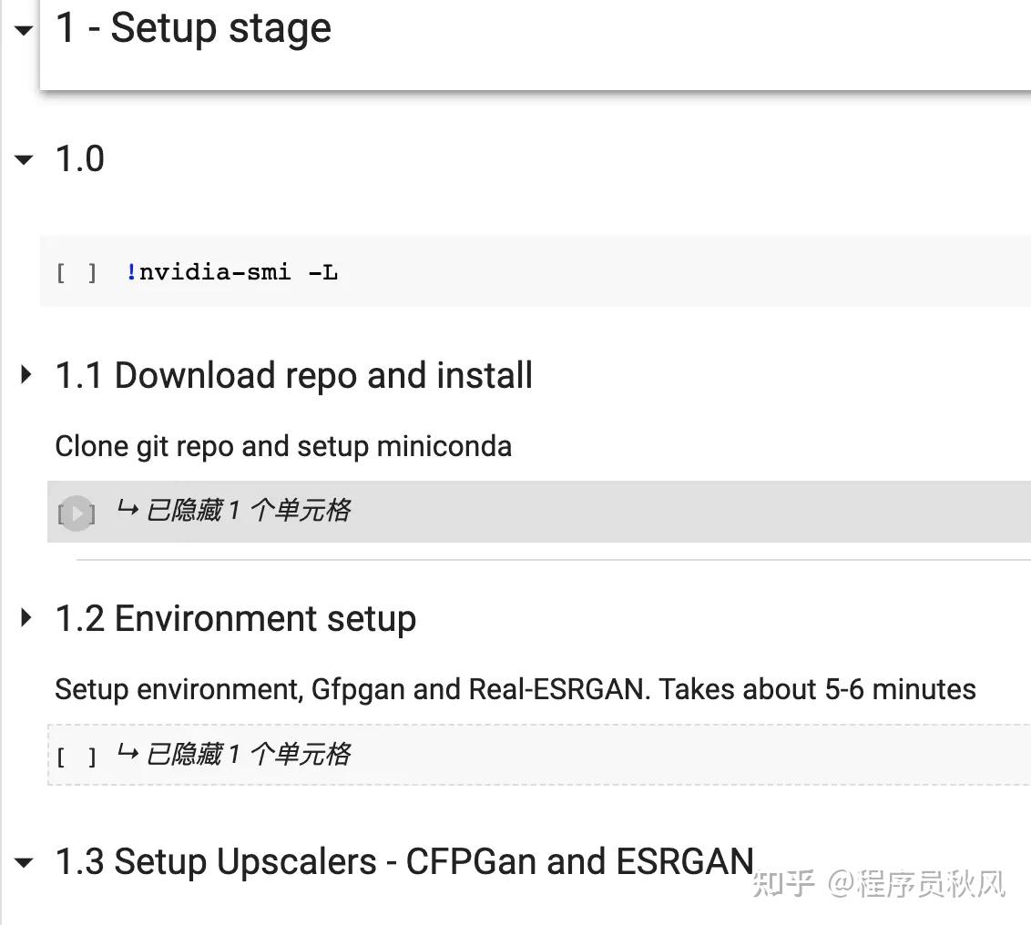Expand the '1.2 Environment setup' section
The image size is (1031, 925).
click(x=25, y=618)
